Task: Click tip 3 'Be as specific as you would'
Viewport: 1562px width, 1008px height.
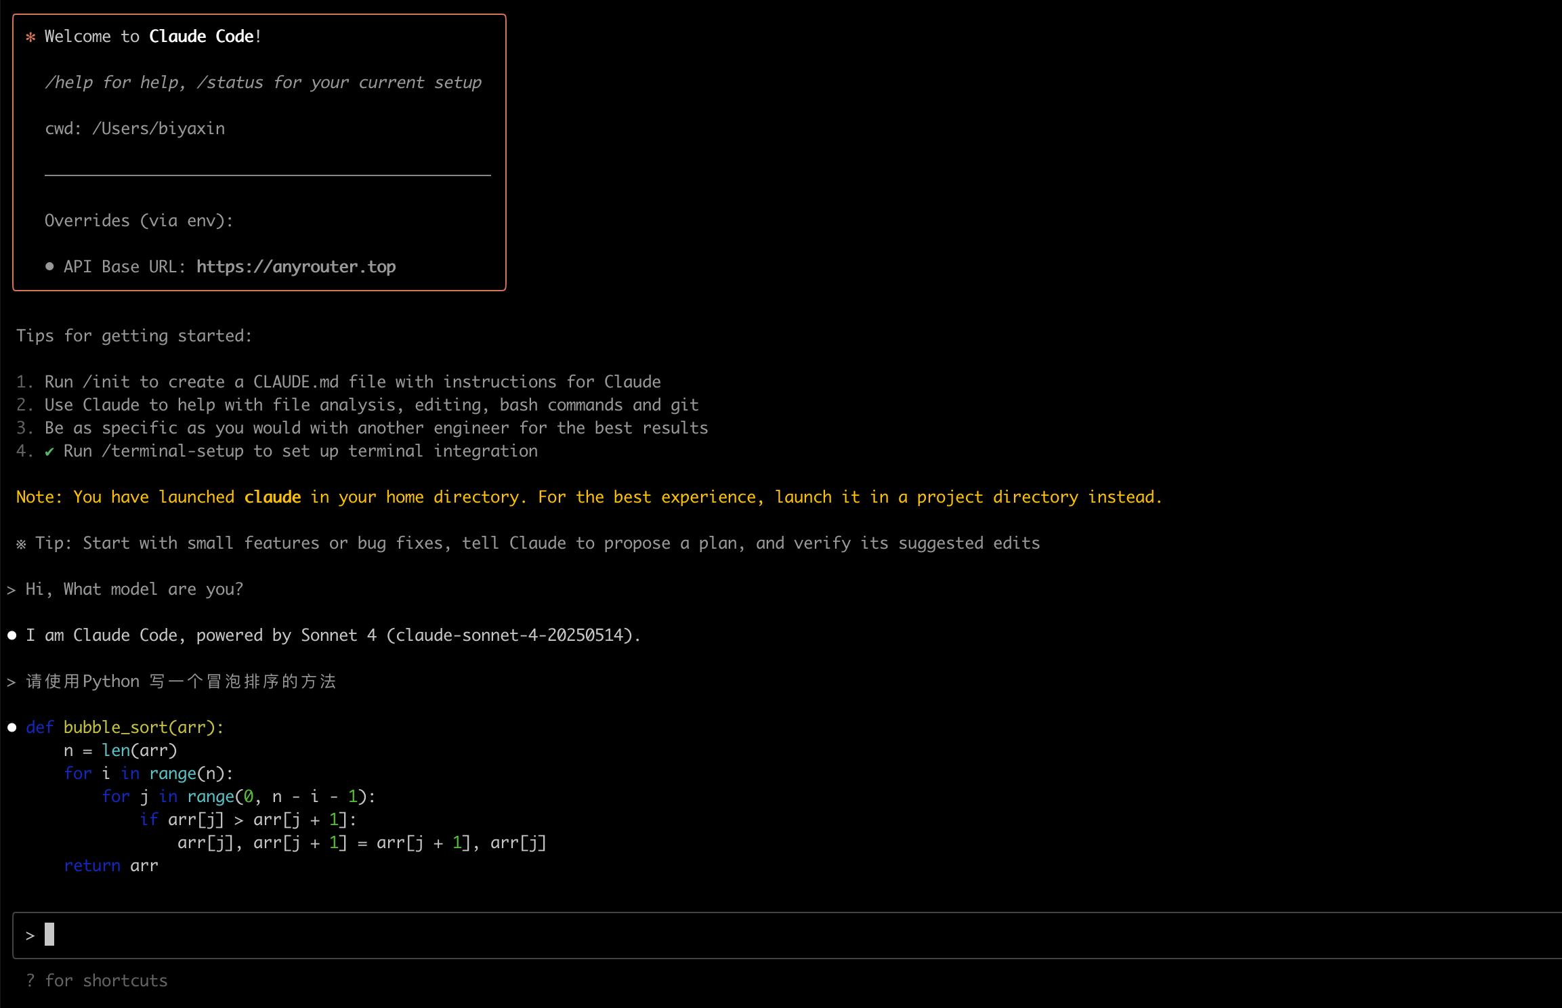Action: pyautogui.click(x=376, y=428)
